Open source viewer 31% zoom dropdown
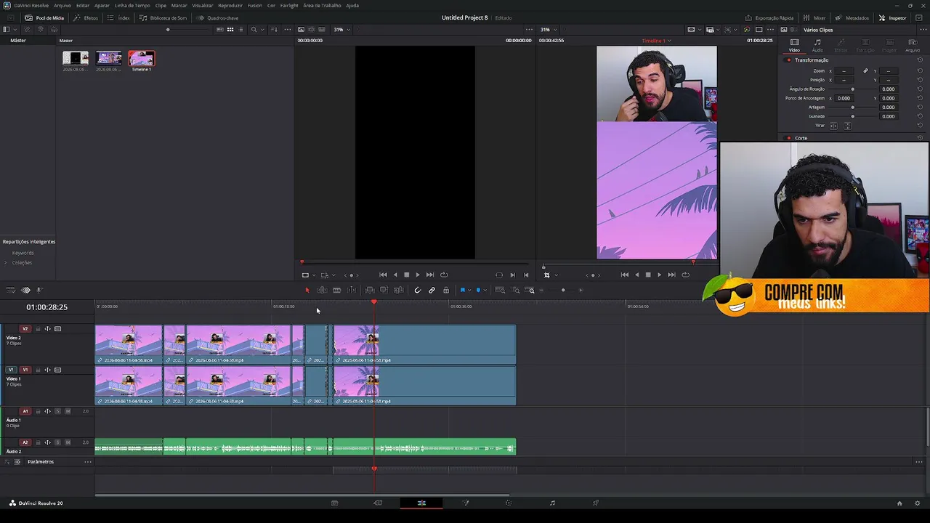This screenshot has width=930, height=523. pos(341,30)
